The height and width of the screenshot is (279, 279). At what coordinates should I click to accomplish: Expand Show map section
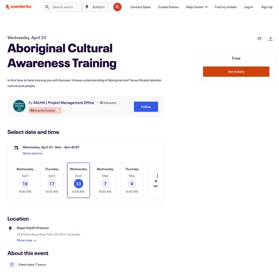click(x=27, y=240)
